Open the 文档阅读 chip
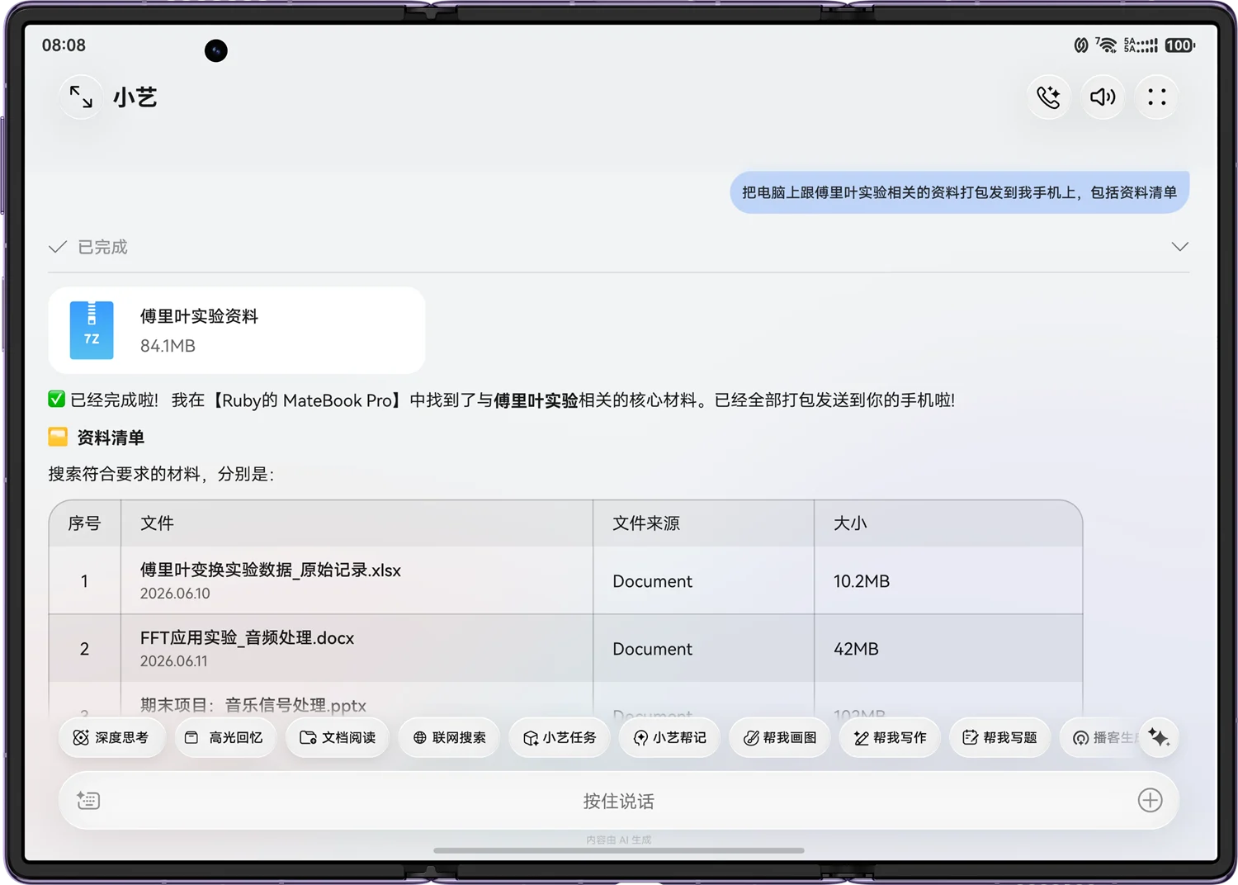Screen dimensions: 1238x885 pos(338,737)
